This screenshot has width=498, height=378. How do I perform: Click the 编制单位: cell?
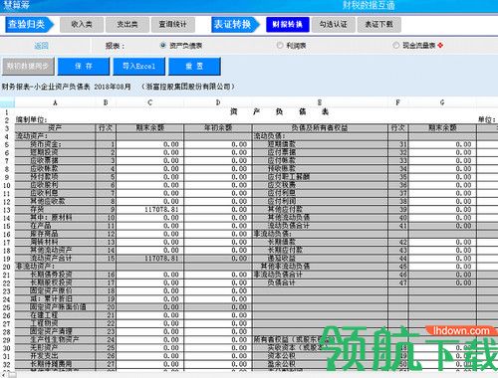click(x=31, y=119)
